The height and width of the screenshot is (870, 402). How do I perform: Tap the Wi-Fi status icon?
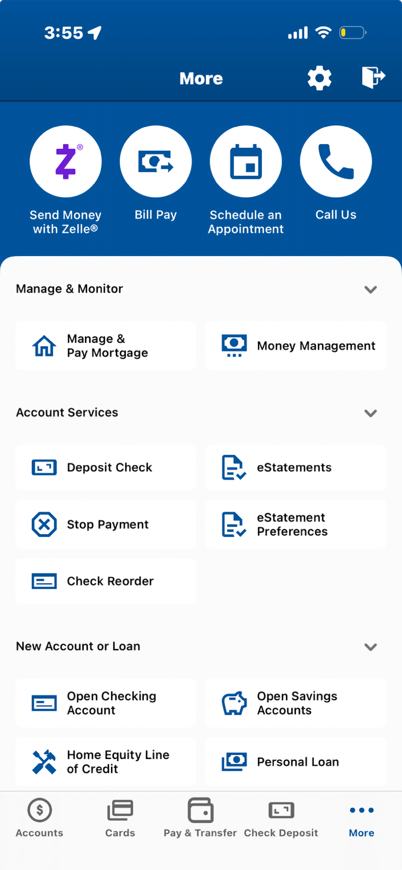323,33
